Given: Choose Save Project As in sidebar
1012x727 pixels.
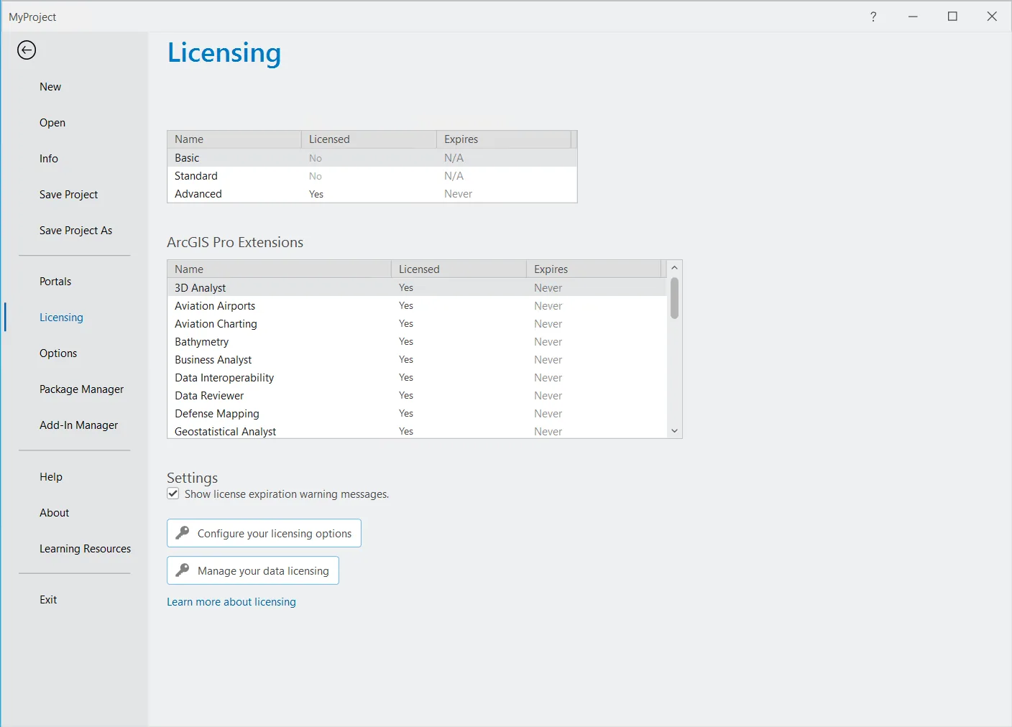Looking at the screenshot, I should point(75,231).
